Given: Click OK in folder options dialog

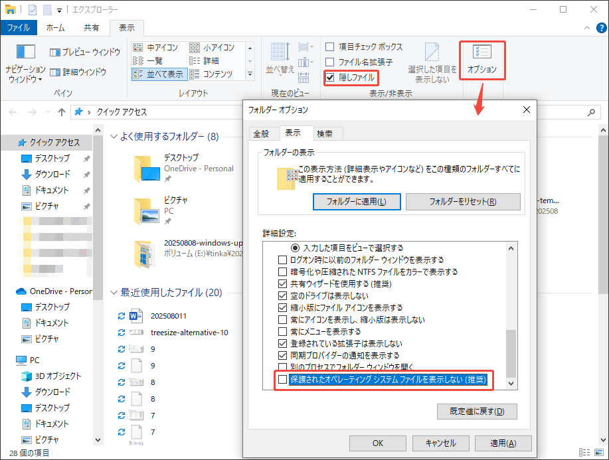Looking at the screenshot, I should click(x=378, y=443).
